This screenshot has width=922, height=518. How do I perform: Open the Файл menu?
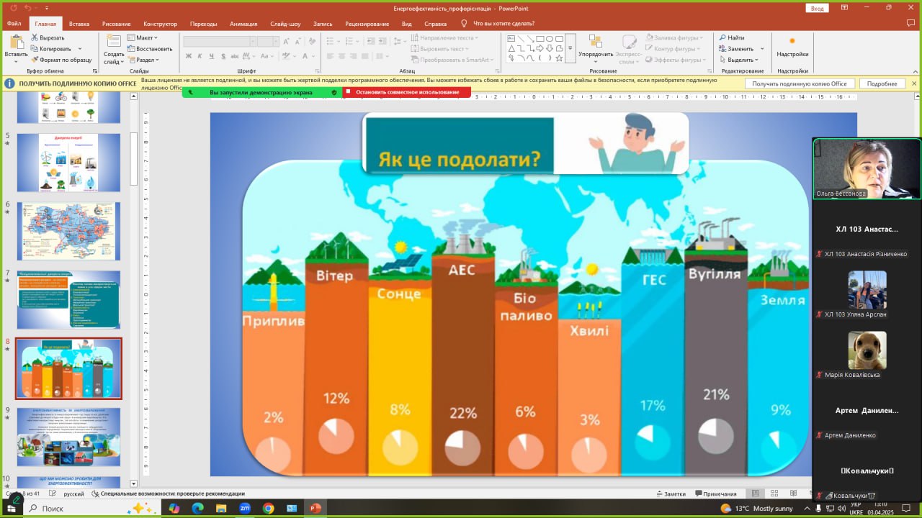click(14, 24)
